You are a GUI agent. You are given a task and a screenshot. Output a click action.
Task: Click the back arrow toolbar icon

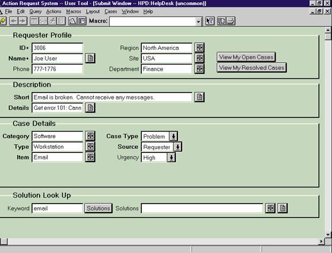point(14,21)
